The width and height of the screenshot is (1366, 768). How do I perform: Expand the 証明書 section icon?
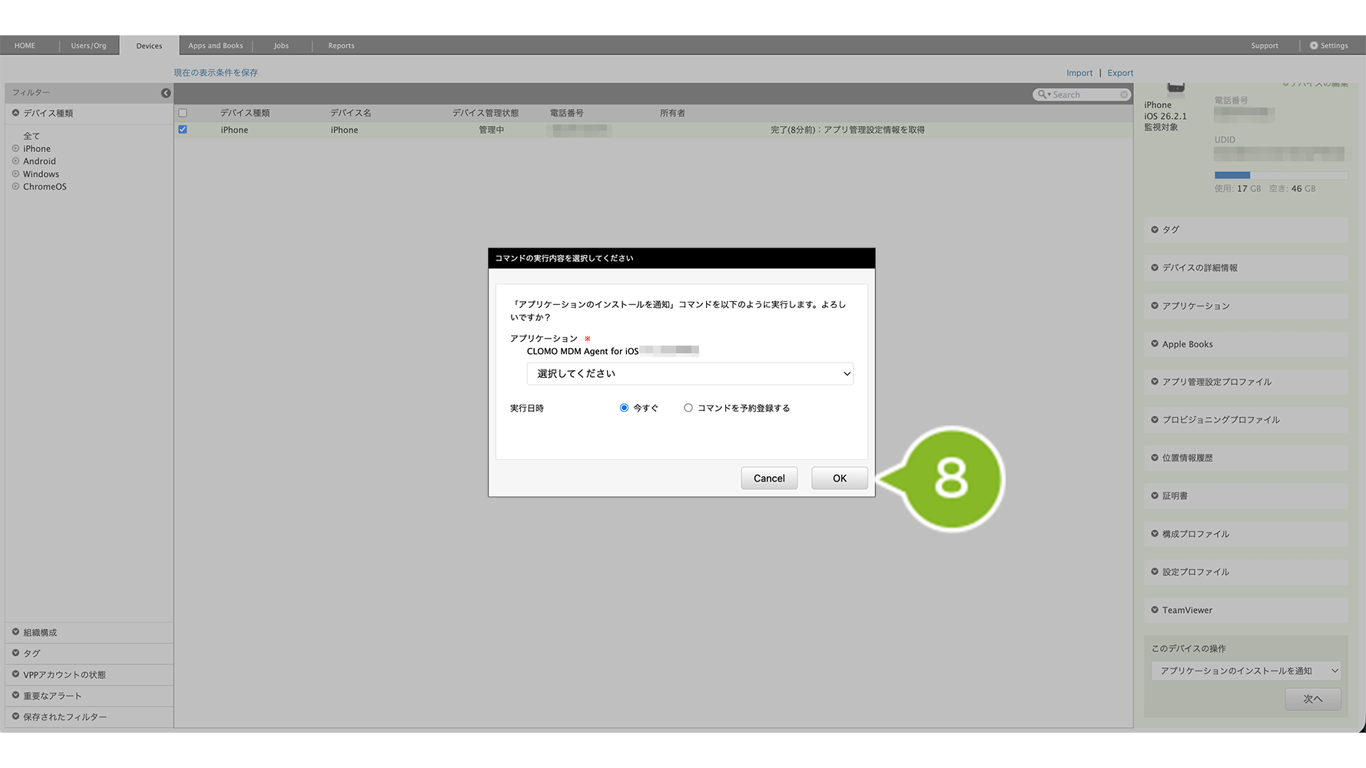tap(1155, 496)
